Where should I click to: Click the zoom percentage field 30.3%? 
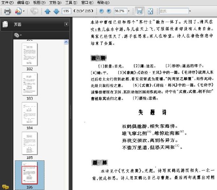pyautogui.click(x=120, y=11)
